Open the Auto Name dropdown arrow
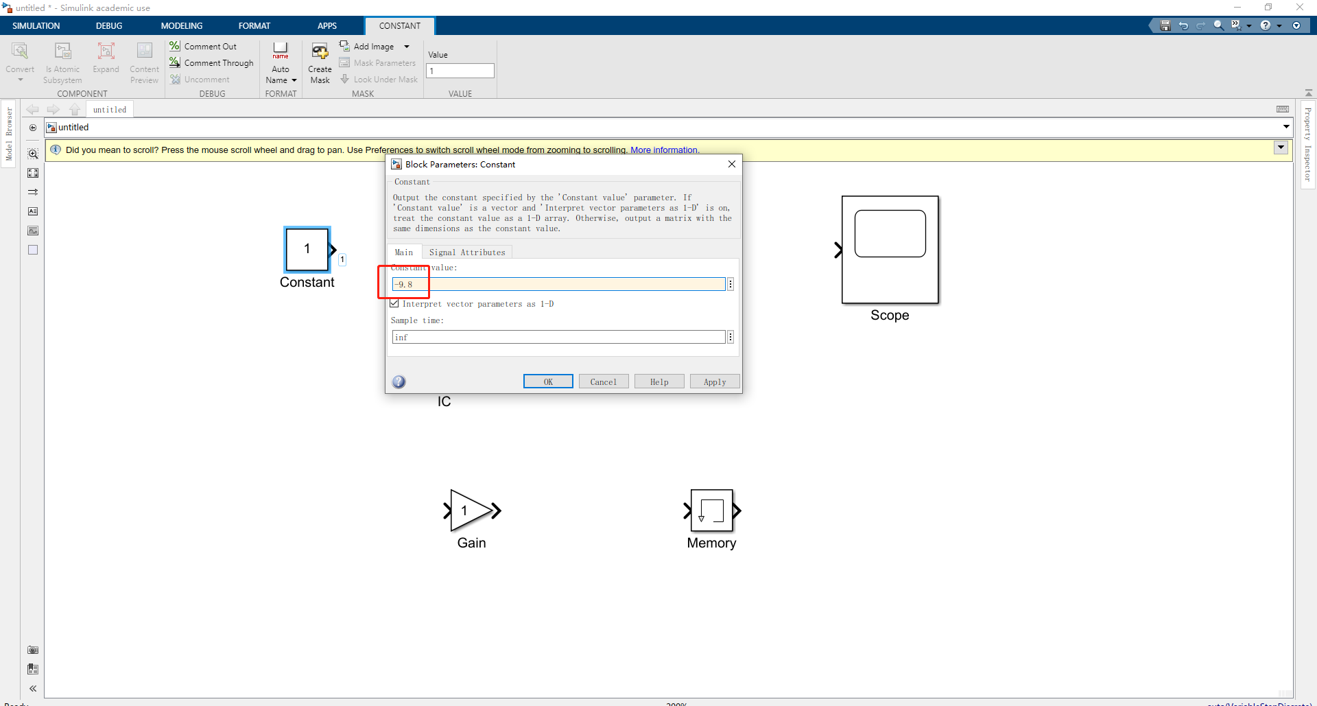The image size is (1317, 706). coord(294,80)
